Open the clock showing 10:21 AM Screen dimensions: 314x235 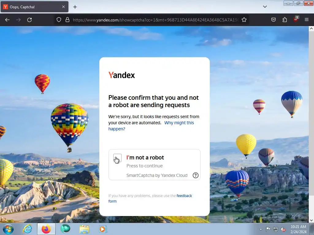pyautogui.click(x=298, y=229)
